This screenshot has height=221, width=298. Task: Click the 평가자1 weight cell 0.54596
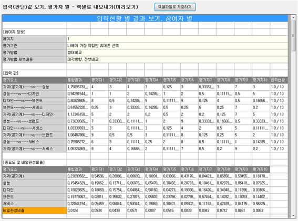[99, 176]
